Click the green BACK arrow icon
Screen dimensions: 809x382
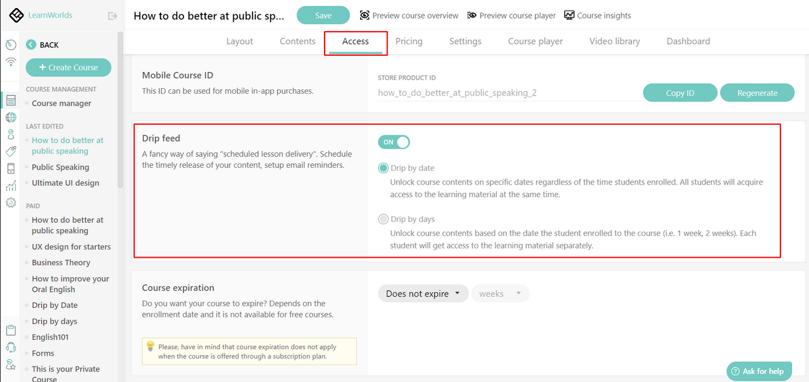(x=31, y=45)
